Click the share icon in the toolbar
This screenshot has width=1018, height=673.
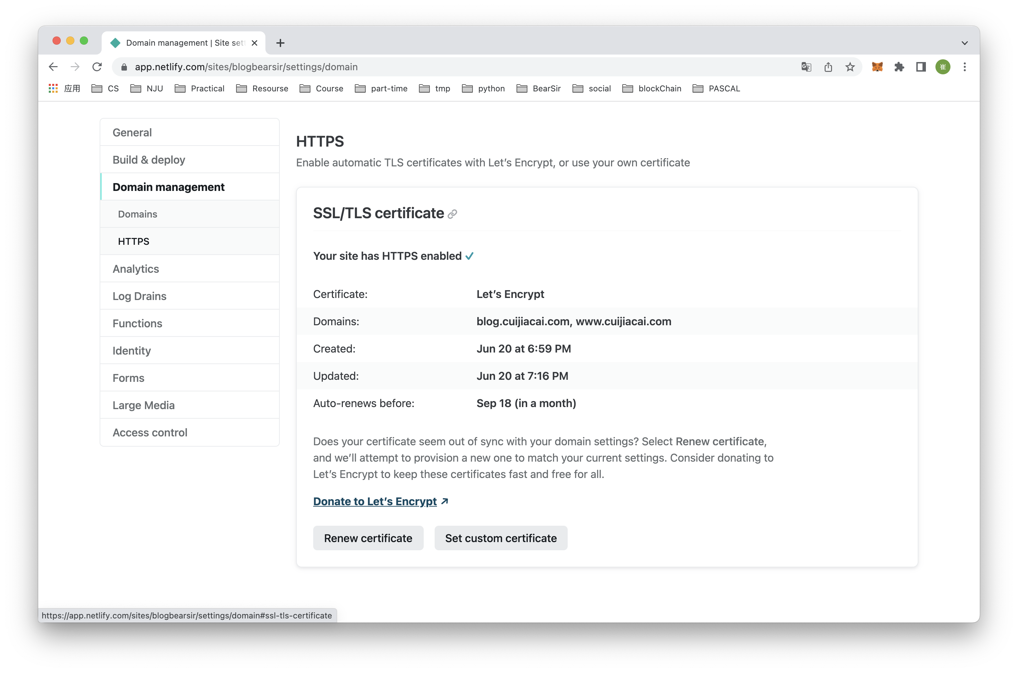(828, 67)
